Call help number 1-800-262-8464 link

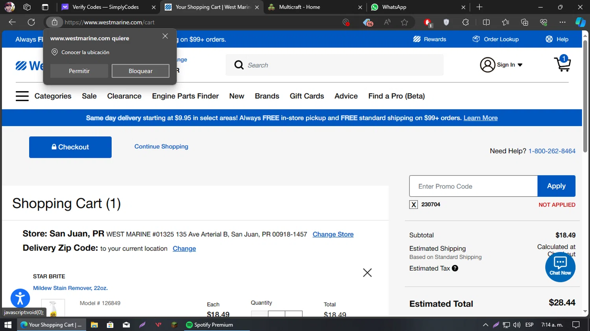pos(552,151)
